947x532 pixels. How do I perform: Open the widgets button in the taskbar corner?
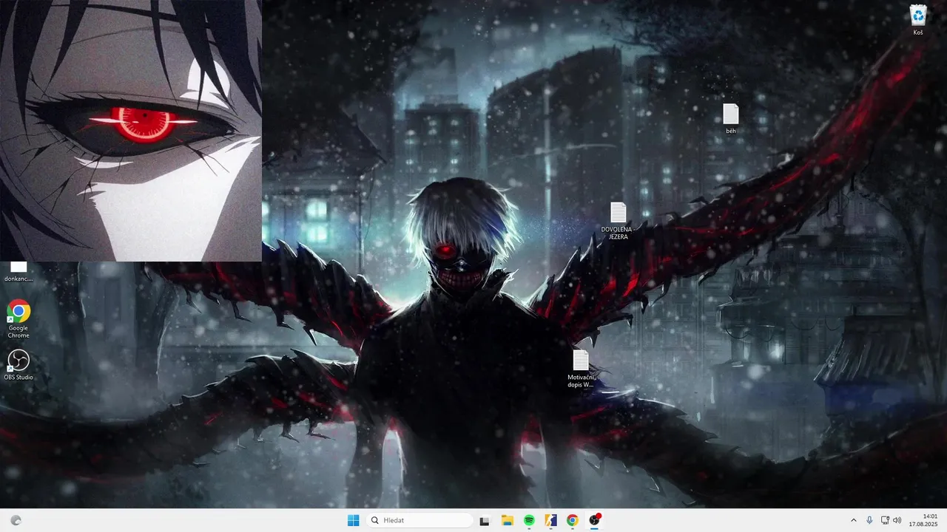pos(16,520)
